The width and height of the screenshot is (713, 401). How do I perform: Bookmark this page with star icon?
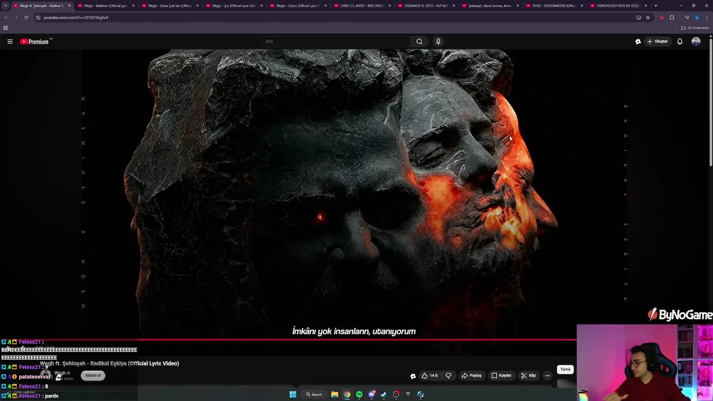[647, 17]
